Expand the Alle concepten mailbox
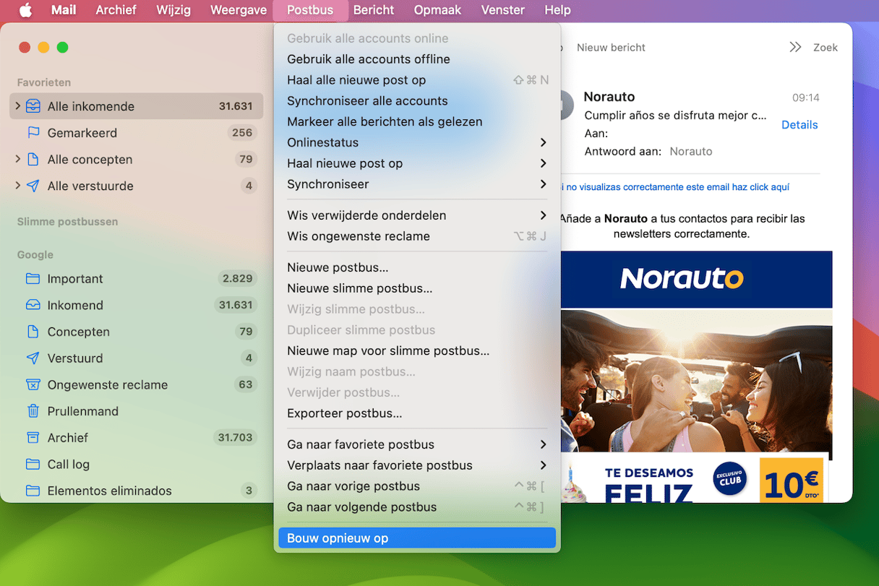The image size is (879, 586). pos(18,160)
